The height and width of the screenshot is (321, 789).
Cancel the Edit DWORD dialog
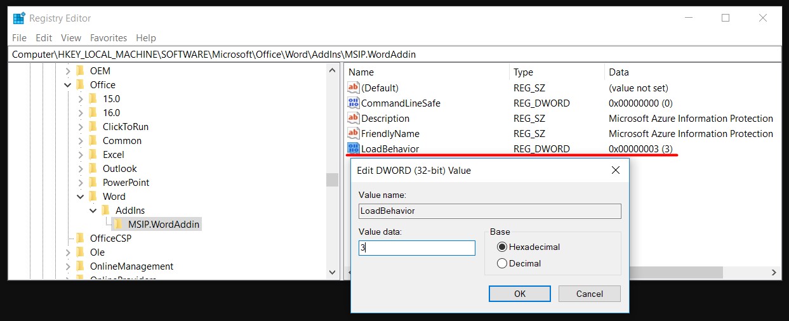pos(590,294)
